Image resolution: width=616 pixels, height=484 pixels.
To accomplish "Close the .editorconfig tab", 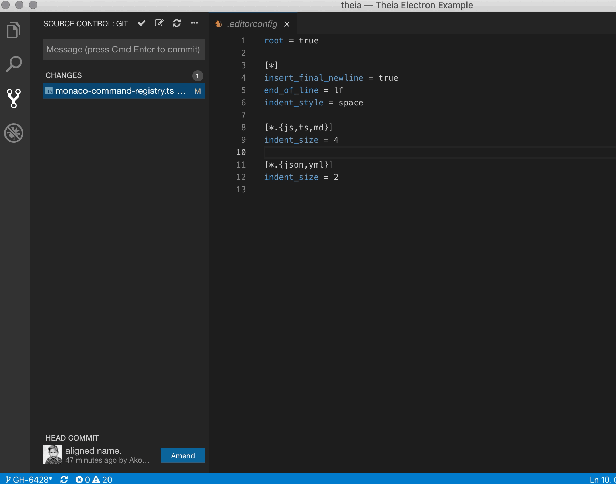I will [x=287, y=24].
